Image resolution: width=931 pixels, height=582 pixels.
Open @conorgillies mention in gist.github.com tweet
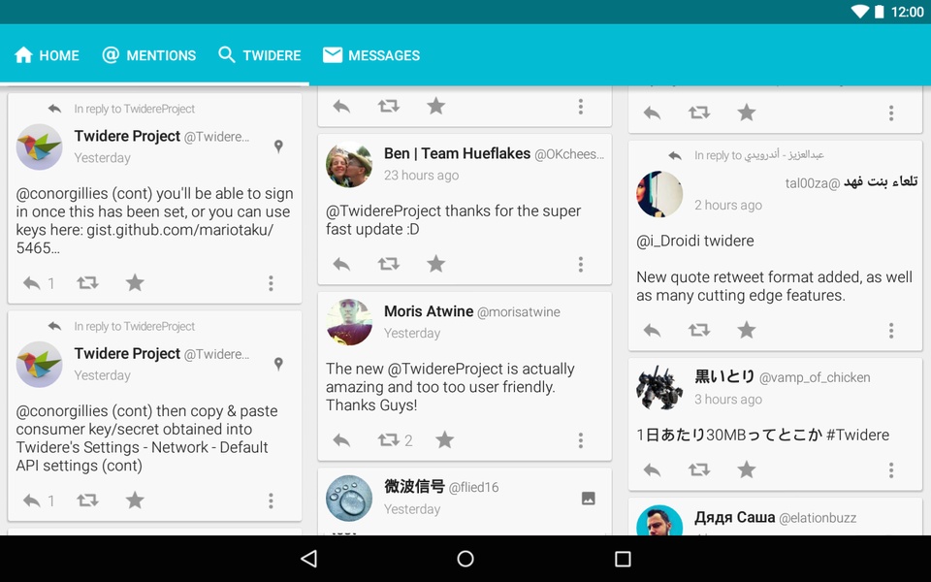(62, 194)
